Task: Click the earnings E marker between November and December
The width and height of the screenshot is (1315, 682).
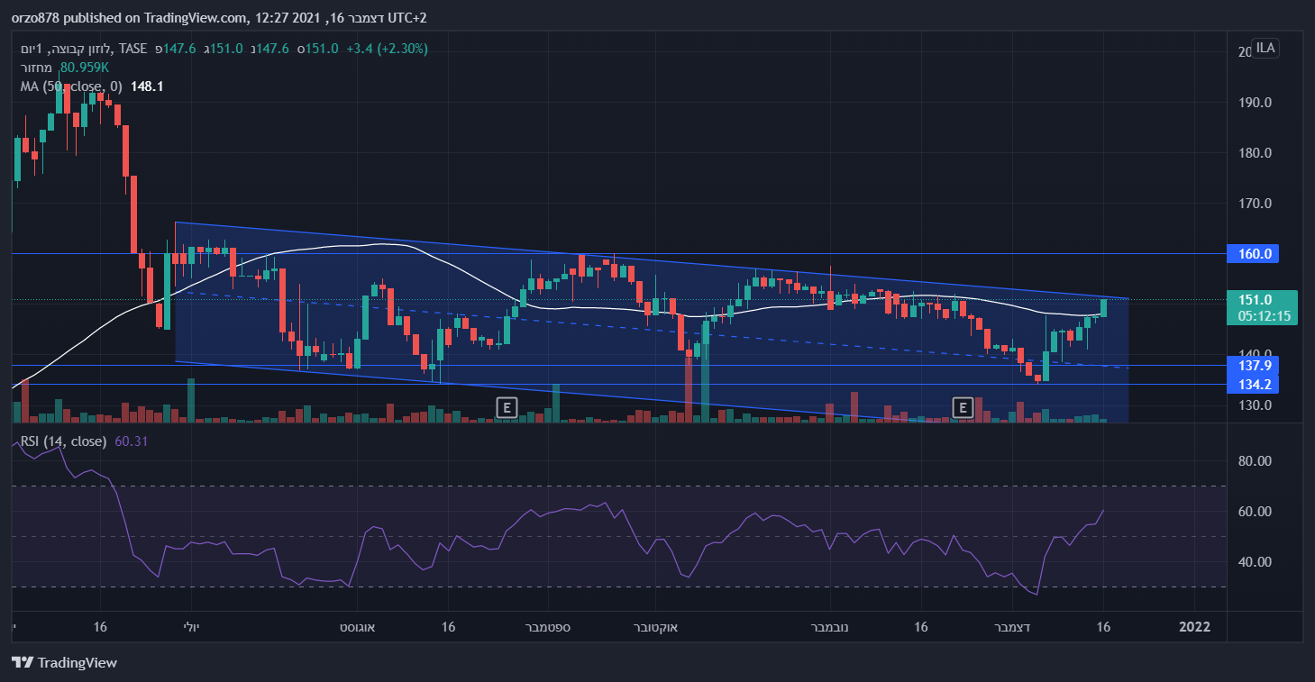Action: click(963, 407)
